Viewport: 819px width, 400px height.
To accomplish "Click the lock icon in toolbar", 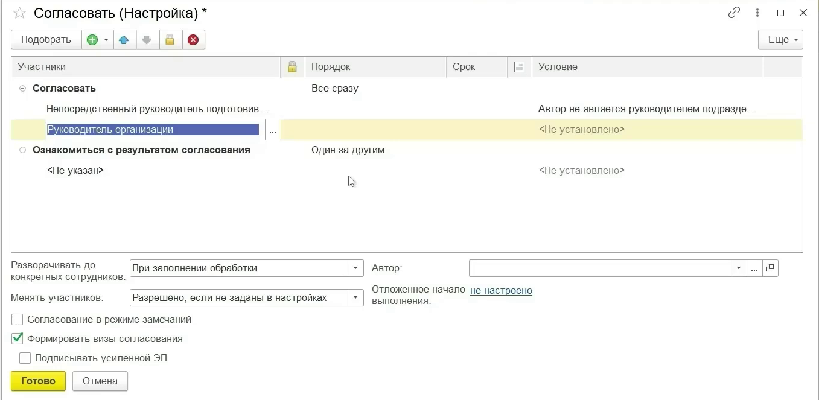I will click(170, 40).
